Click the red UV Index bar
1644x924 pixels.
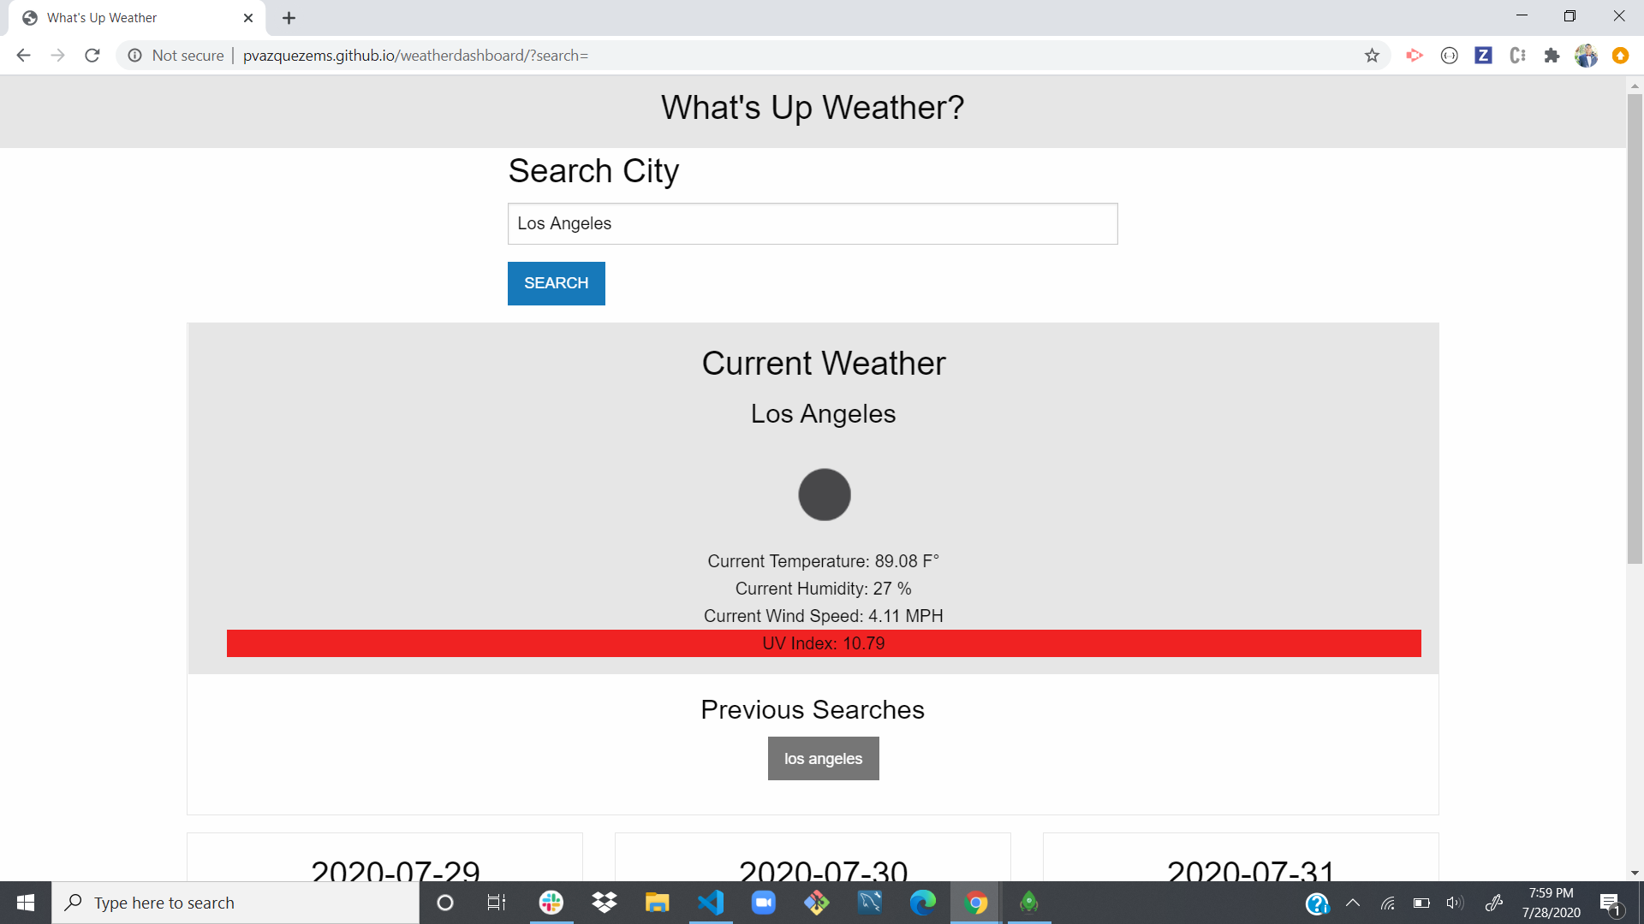pyautogui.click(x=823, y=643)
